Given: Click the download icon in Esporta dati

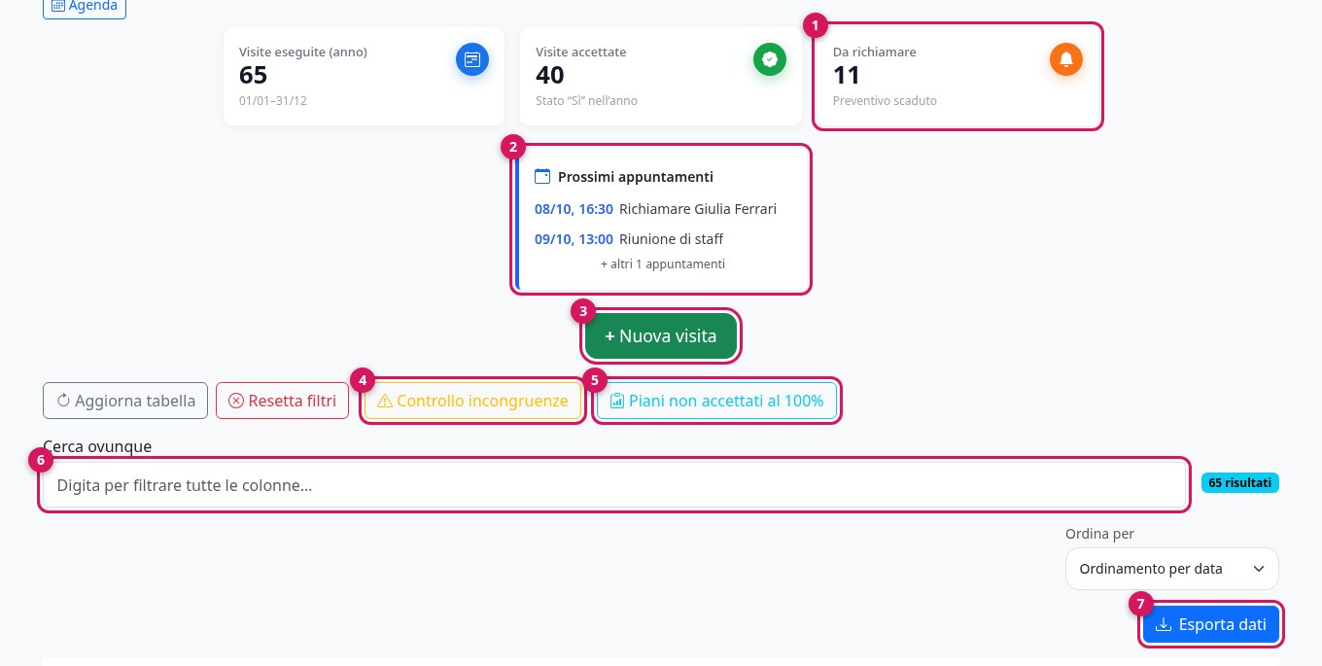Looking at the screenshot, I should tap(1164, 624).
